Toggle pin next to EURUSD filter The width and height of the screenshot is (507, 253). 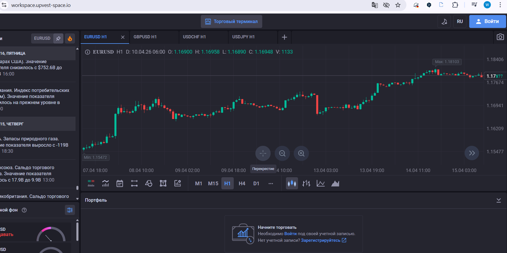[58, 38]
